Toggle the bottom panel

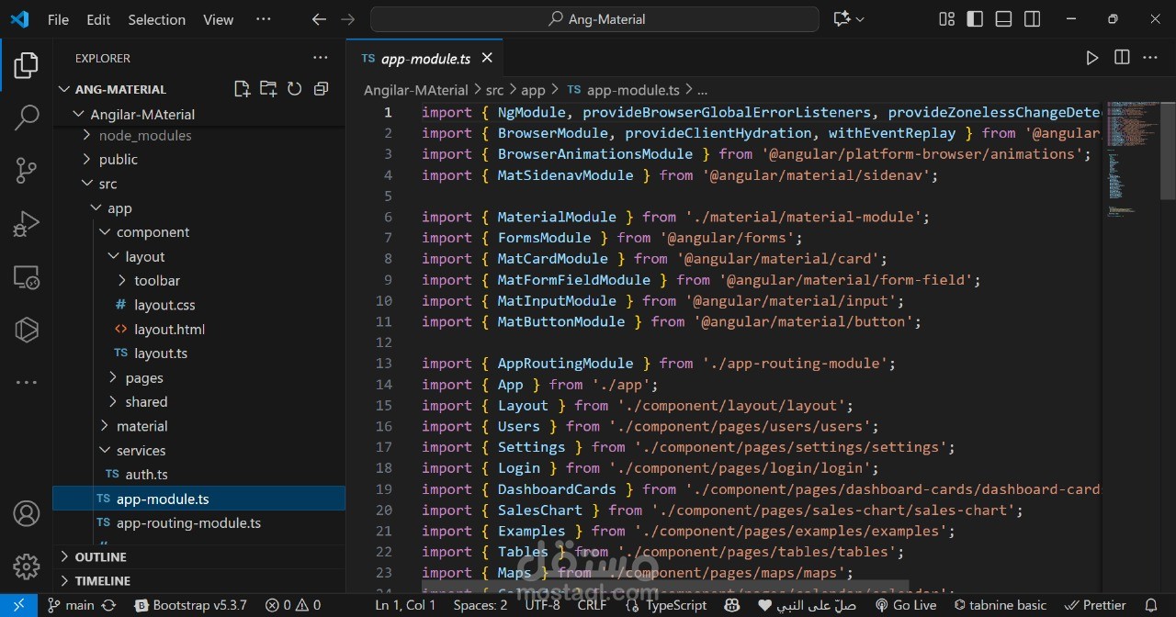(1003, 19)
